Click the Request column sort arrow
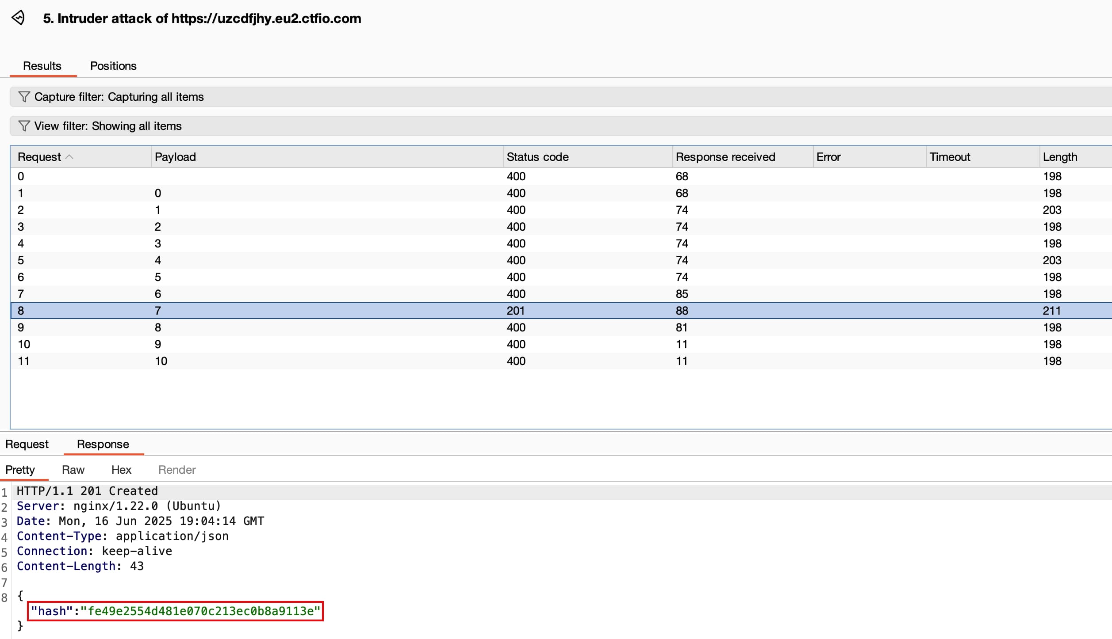The width and height of the screenshot is (1112, 639). (x=69, y=157)
